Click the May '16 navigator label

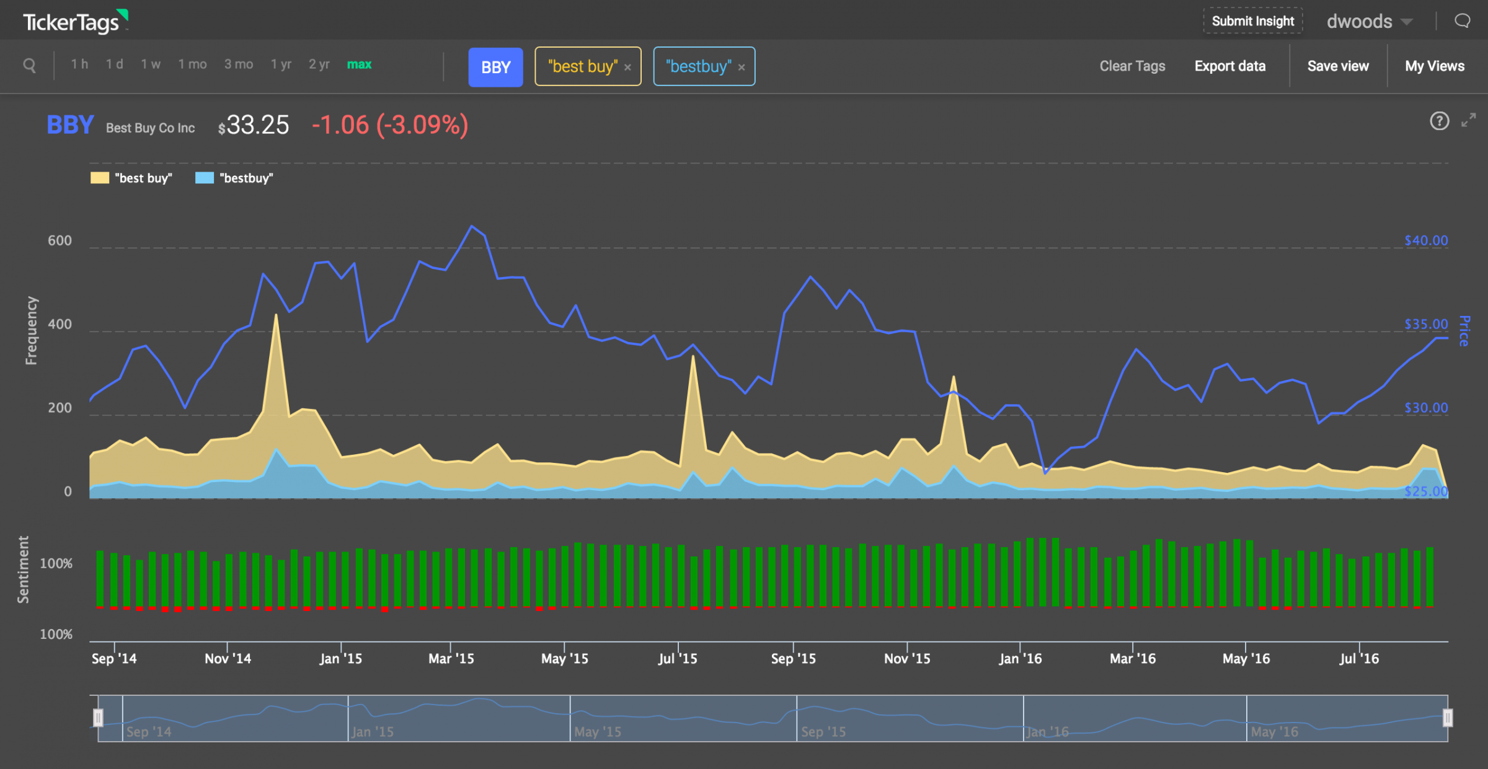pos(1275,732)
